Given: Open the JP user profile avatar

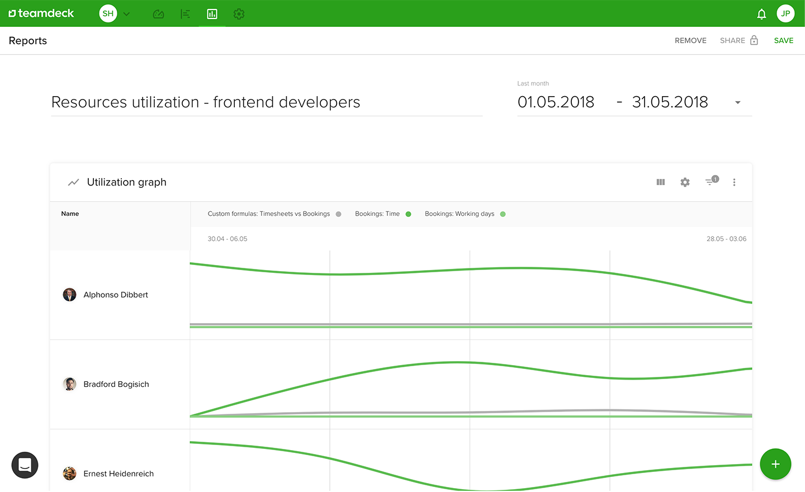Looking at the screenshot, I should (x=785, y=13).
